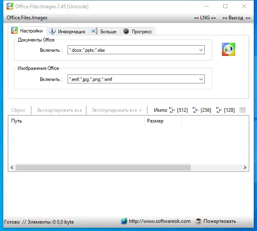Click the Информация info icon

point(52,31)
